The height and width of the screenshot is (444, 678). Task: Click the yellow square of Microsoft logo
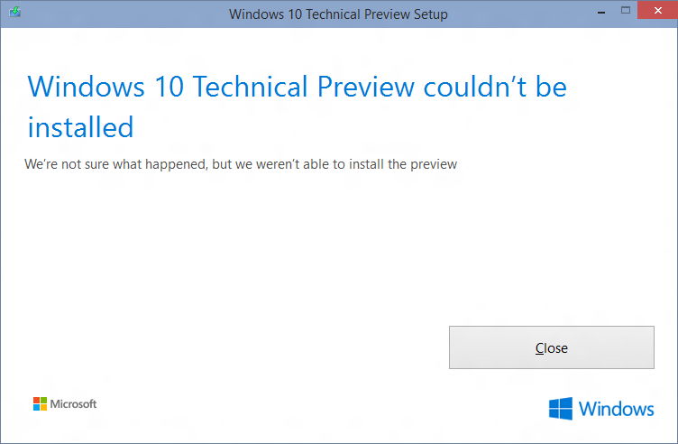coord(43,407)
